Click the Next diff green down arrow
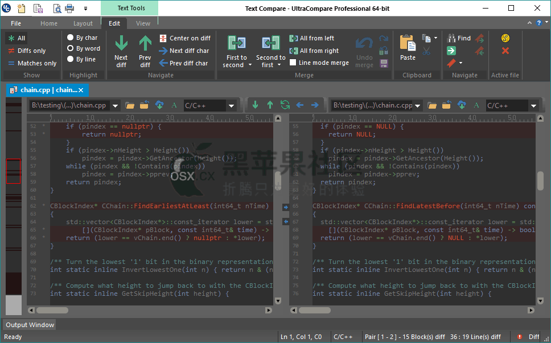This screenshot has height=343, width=551. [x=121, y=44]
